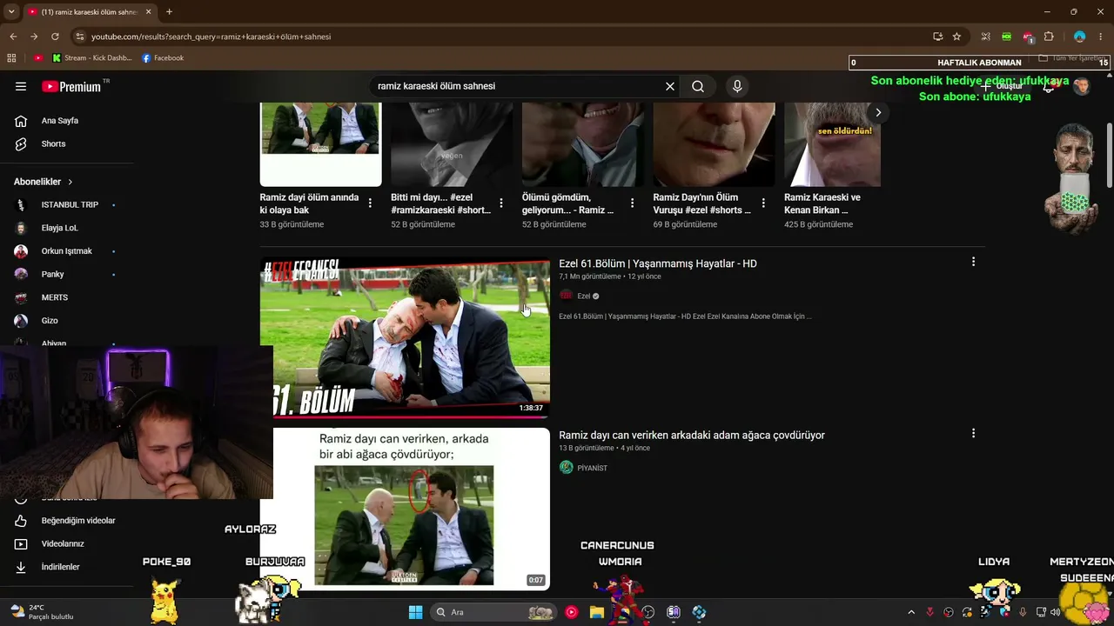View site information icon in address bar
Screen dimensions: 1114x626
coord(80,37)
